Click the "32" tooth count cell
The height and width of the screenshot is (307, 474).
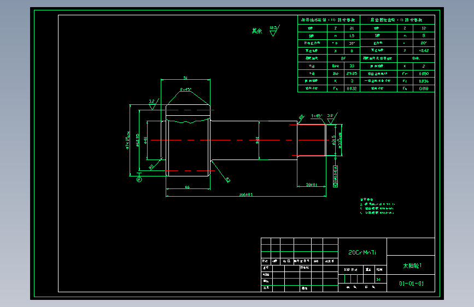(424, 28)
